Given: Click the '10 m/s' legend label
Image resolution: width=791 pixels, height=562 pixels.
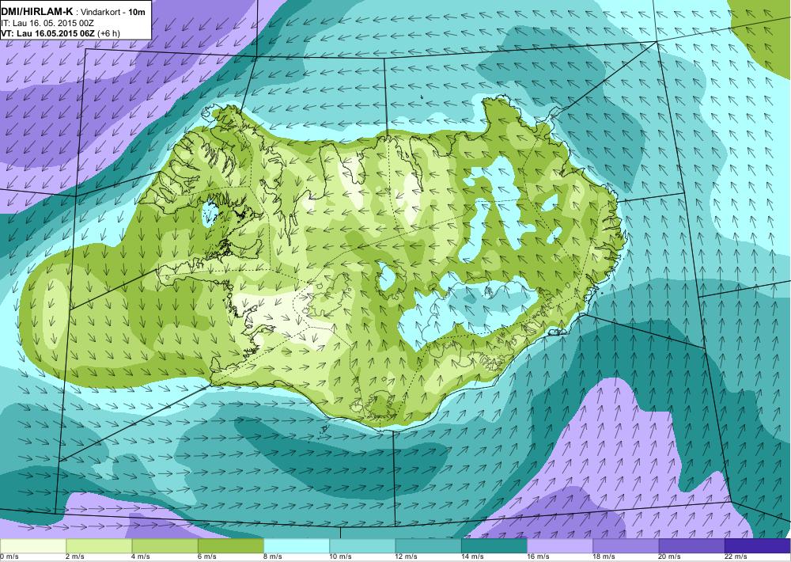Looking at the screenshot, I should pos(340,557).
